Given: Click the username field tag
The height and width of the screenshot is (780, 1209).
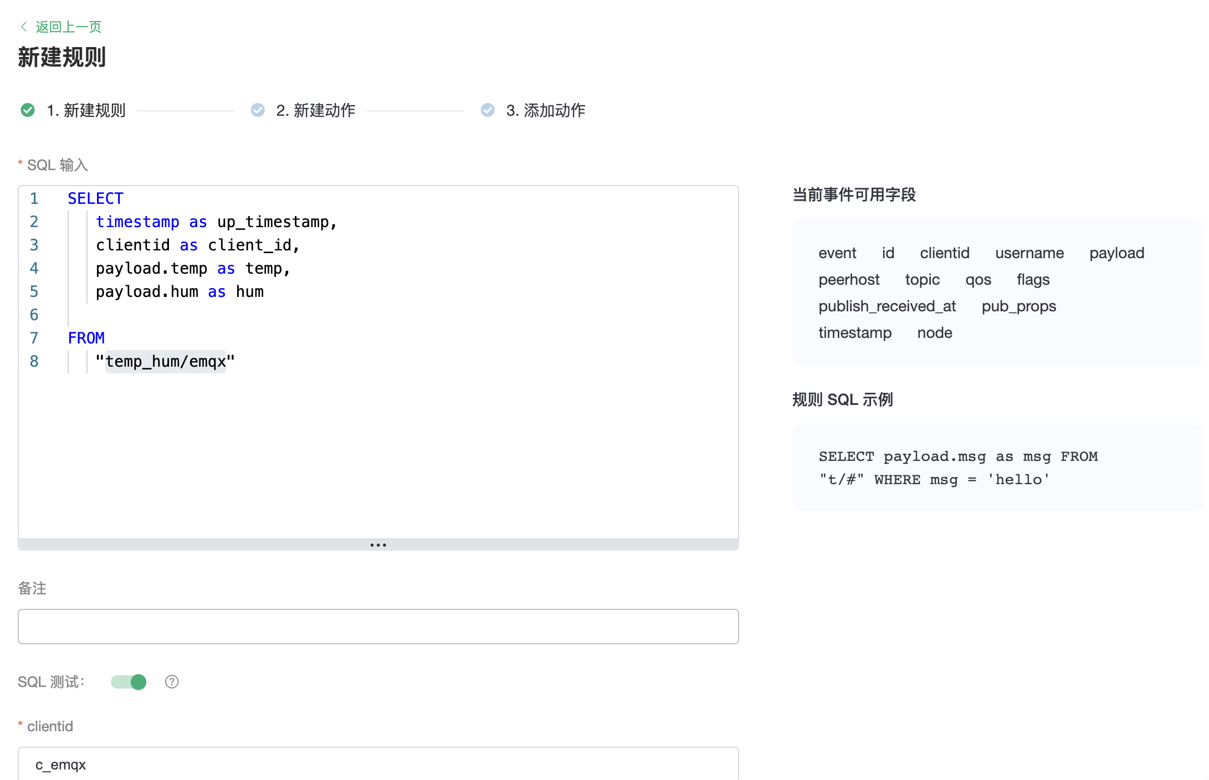Looking at the screenshot, I should pyautogui.click(x=1029, y=253).
